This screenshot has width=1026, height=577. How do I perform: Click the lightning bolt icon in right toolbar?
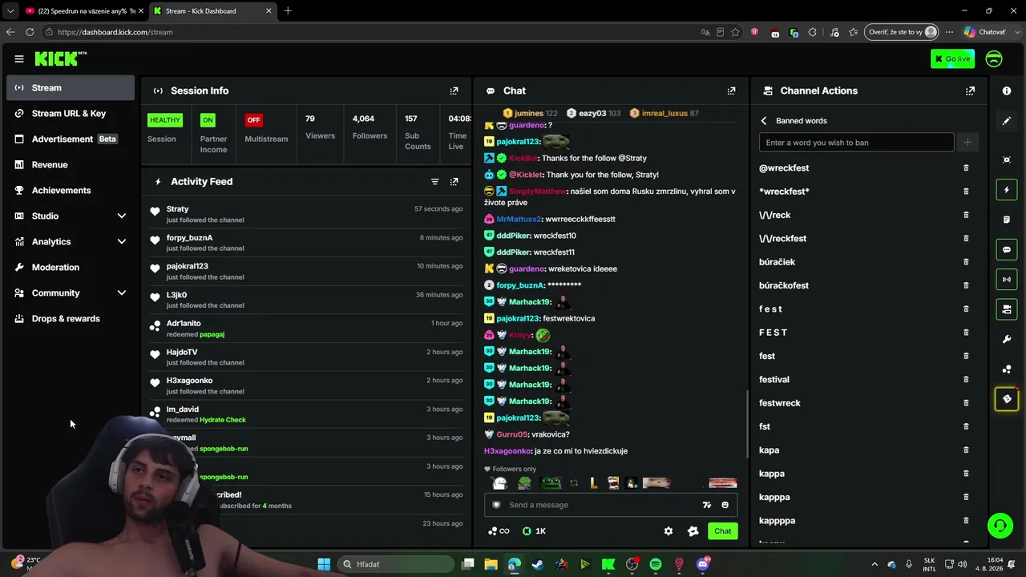click(1007, 190)
